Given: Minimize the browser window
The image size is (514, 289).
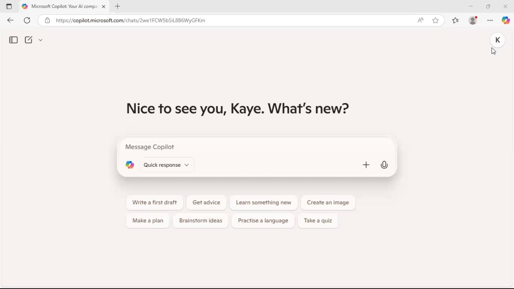Looking at the screenshot, I should click(x=471, y=6).
